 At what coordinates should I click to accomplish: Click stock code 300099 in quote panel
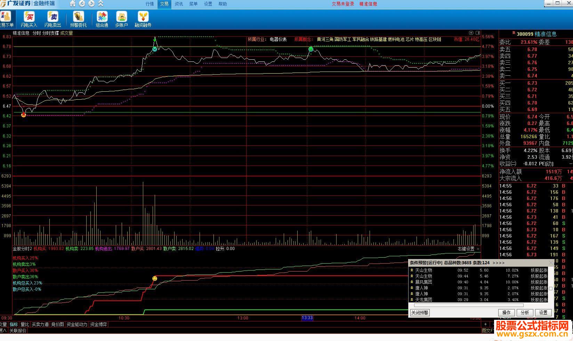click(525, 34)
